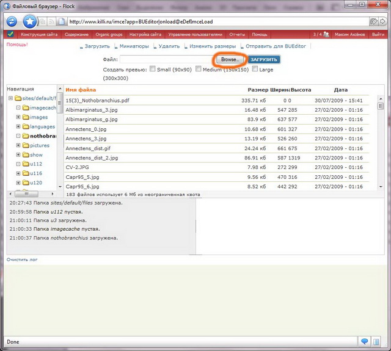Expand the languages folder tree node
The width and height of the screenshot is (391, 351).
pos(18,126)
